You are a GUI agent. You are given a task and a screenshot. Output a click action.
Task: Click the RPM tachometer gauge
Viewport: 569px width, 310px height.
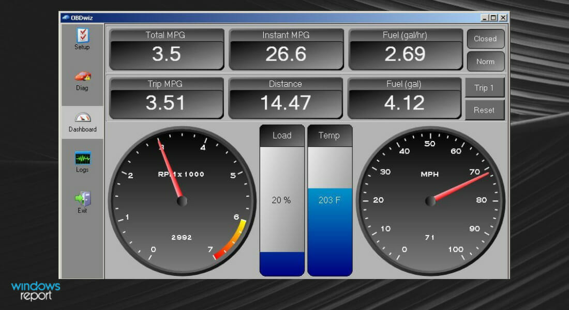coord(182,200)
